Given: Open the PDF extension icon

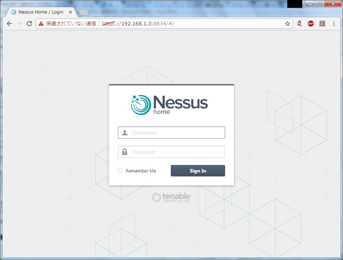Looking at the screenshot, I should (x=322, y=24).
